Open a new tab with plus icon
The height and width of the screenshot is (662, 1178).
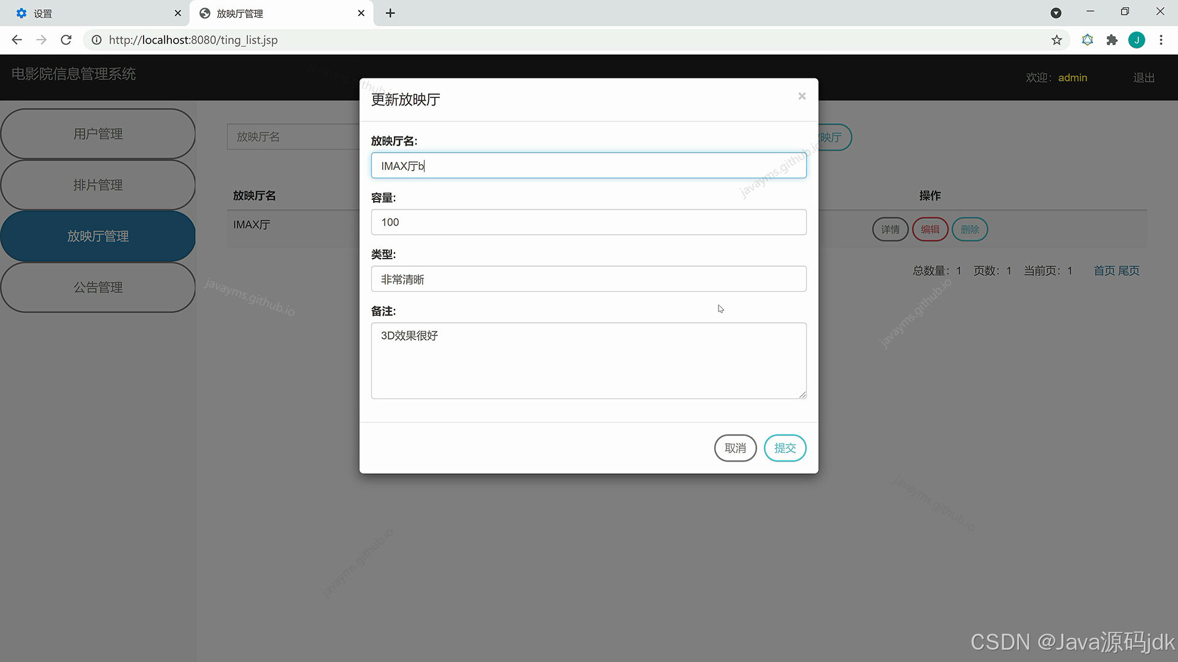[x=390, y=13]
